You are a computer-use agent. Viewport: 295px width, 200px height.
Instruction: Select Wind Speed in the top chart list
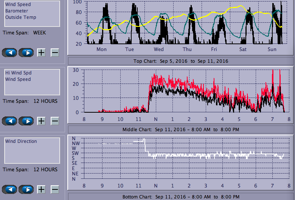coord(18,5)
